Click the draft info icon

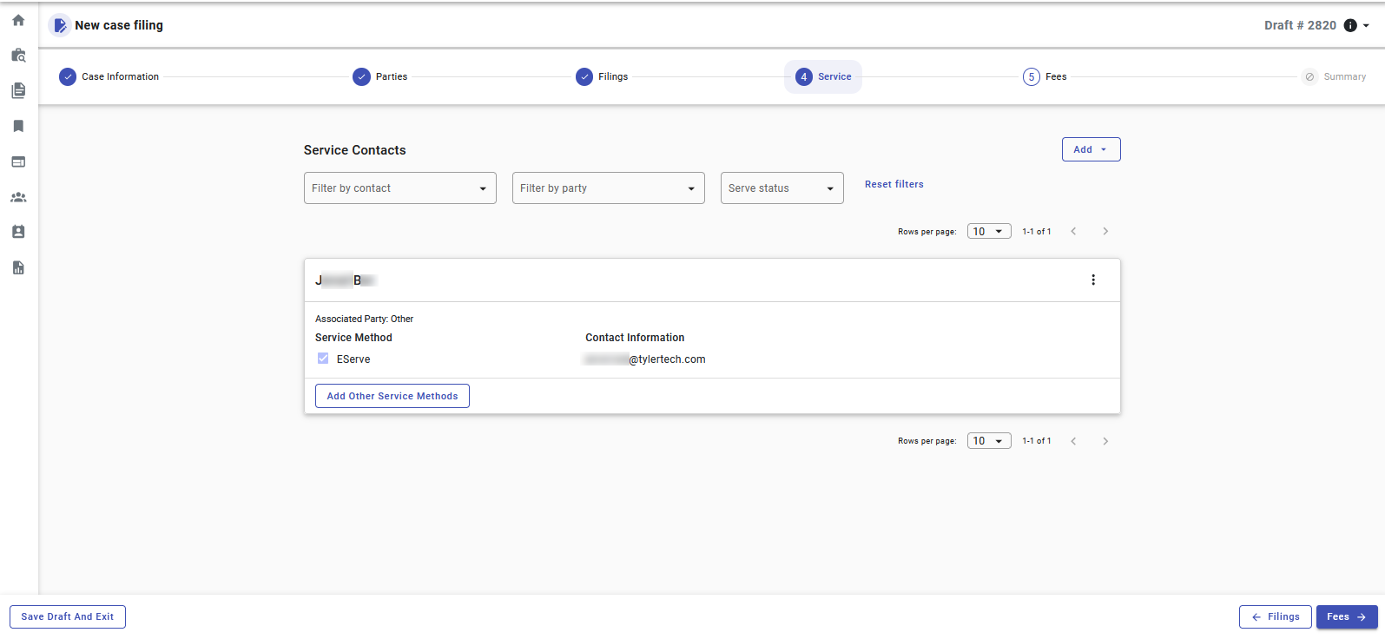1350,25
